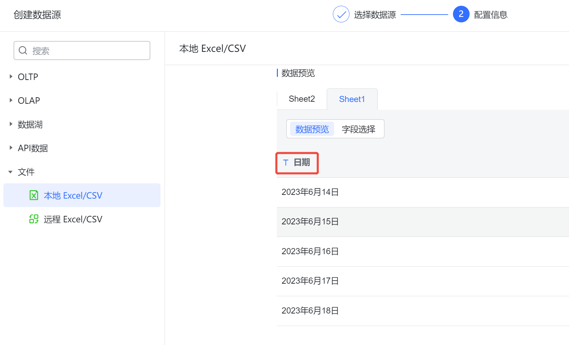Image resolution: width=569 pixels, height=345 pixels.
Task: Click the text-type T icon beside 日期
Action: pos(286,163)
